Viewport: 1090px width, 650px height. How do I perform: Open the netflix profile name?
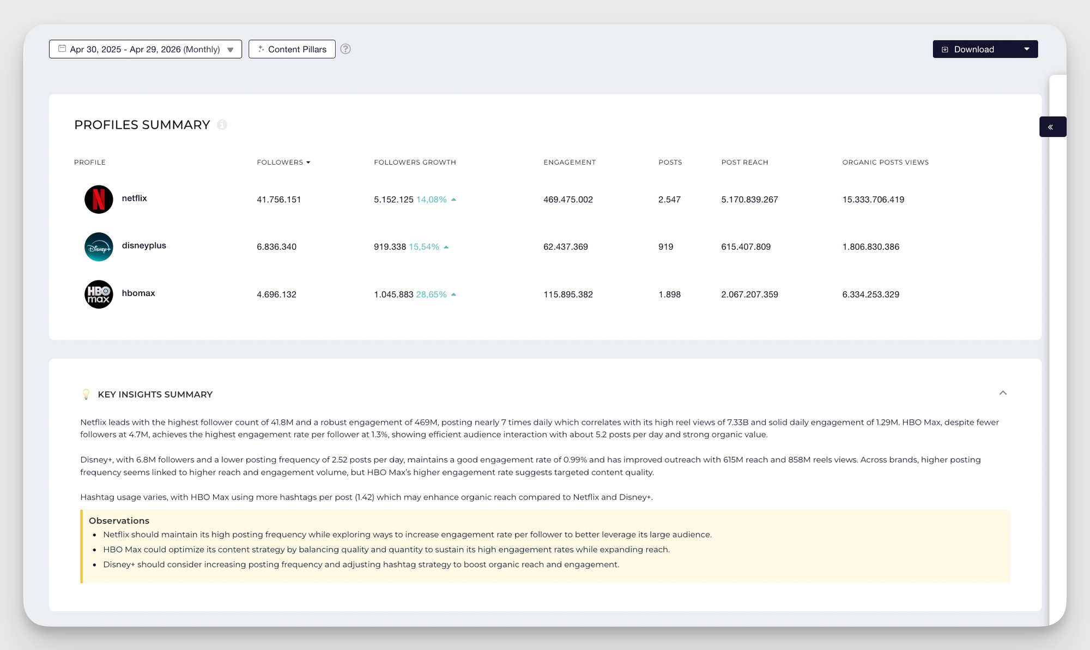135,198
